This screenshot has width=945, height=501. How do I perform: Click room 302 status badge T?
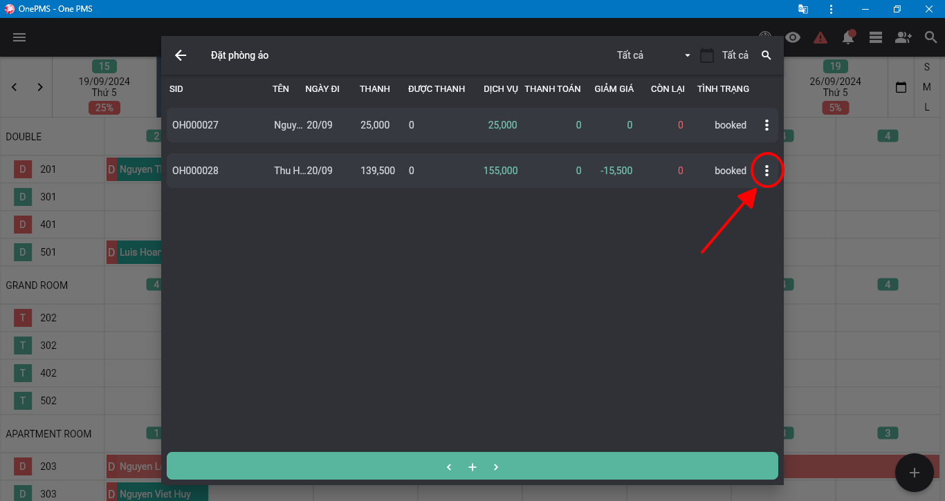tap(23, 346)
